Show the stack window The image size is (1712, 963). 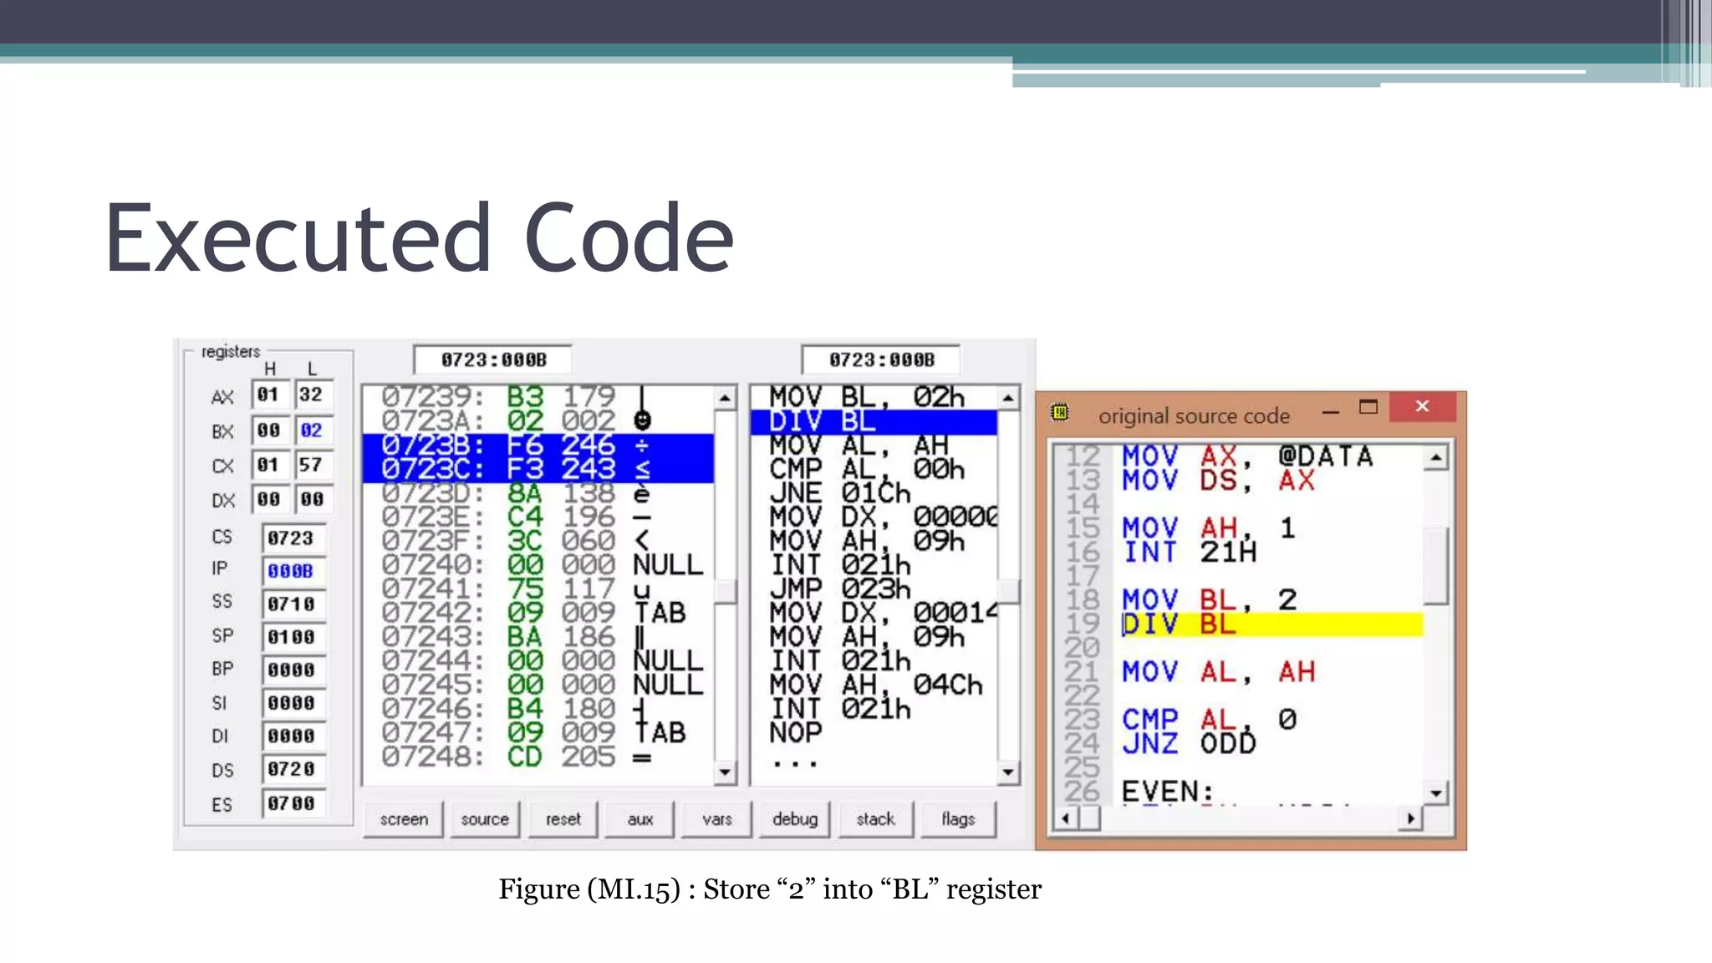(x=875, y=819)
